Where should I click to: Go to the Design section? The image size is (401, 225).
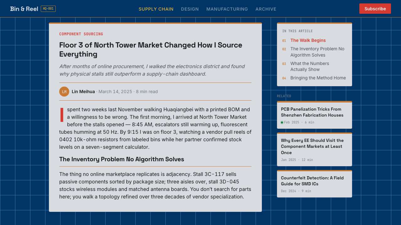pos(190,9)
